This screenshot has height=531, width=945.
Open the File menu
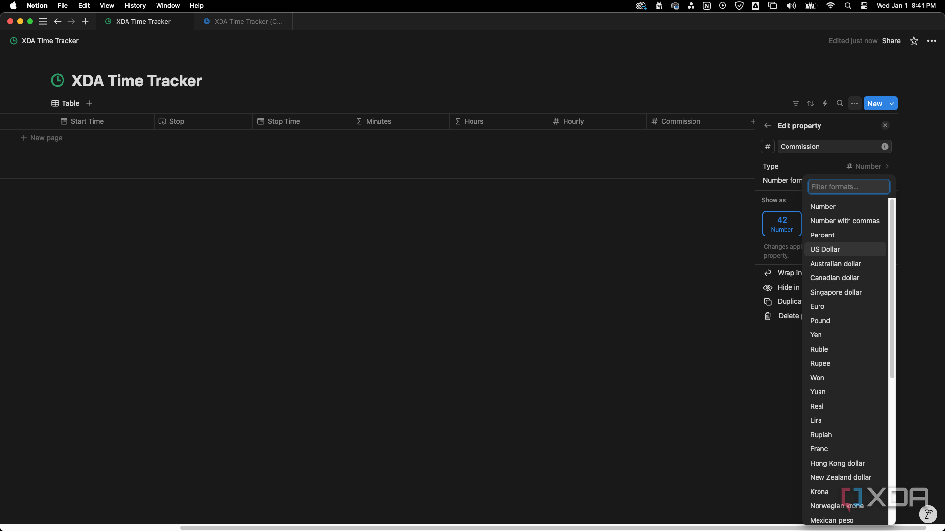tap(63, 6)
